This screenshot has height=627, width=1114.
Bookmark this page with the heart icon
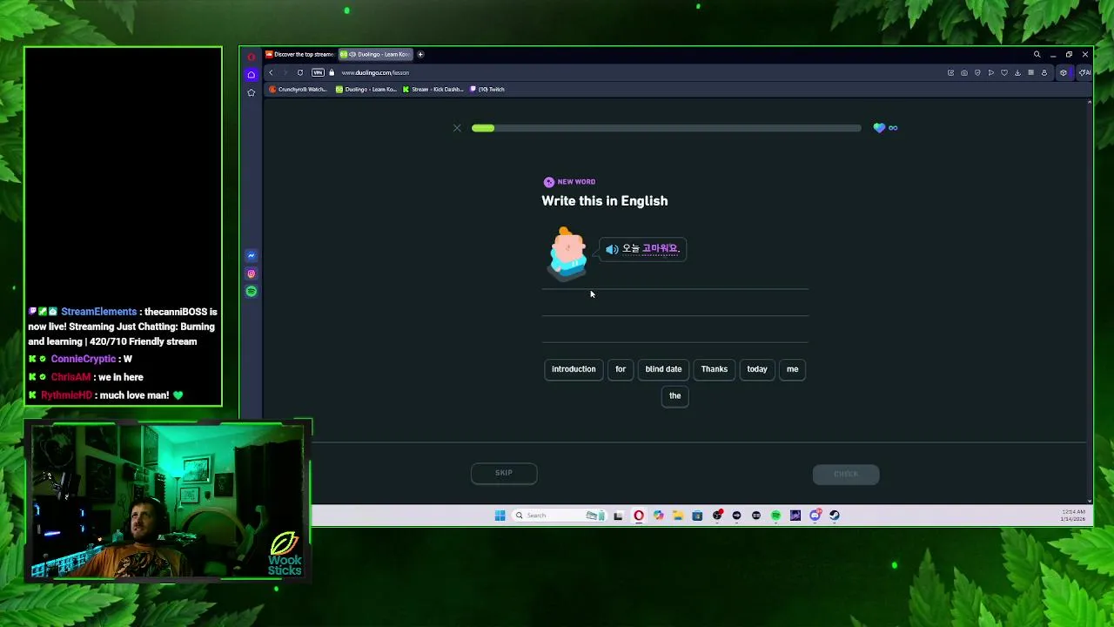point(1004,72)
